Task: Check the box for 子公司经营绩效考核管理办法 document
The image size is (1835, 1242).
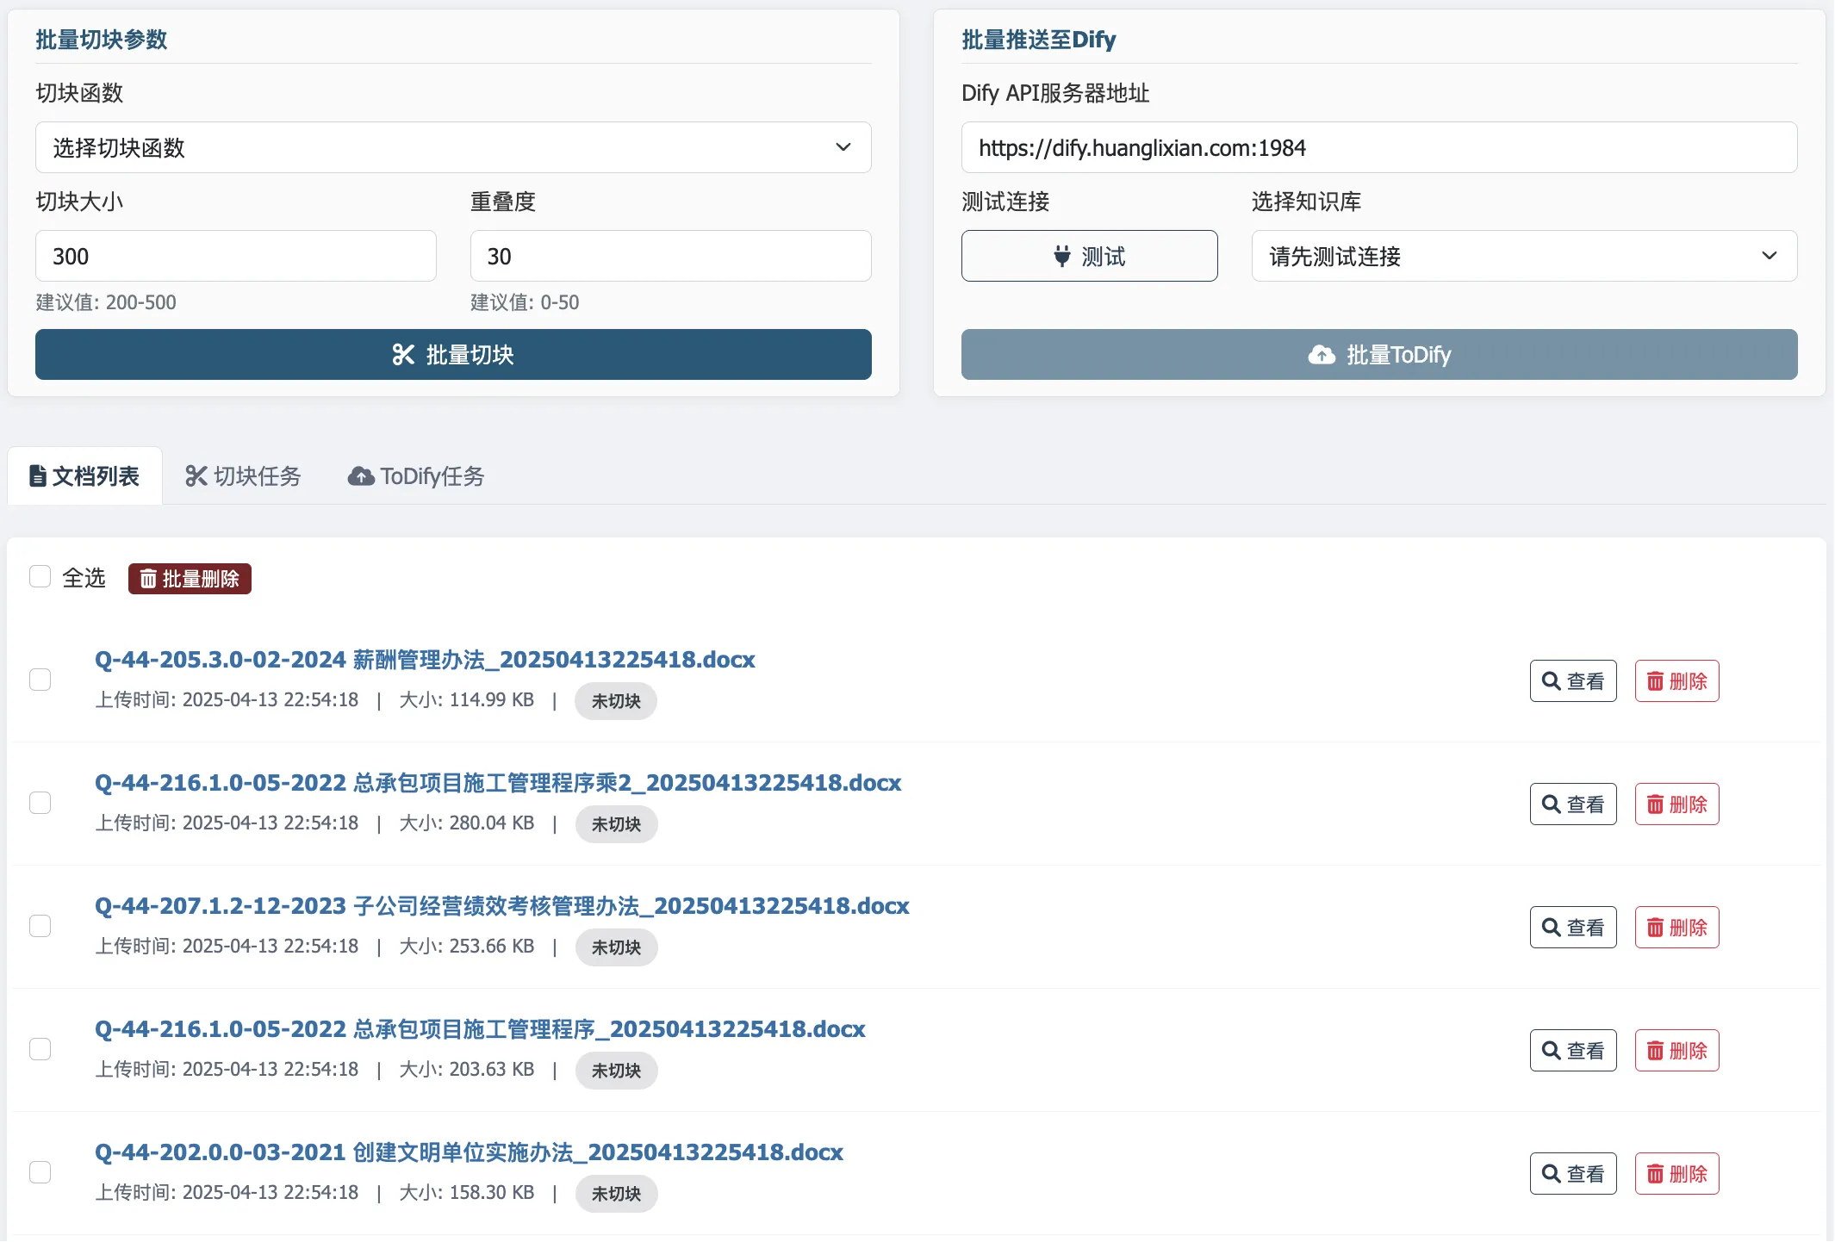Action: pos(40,926)
